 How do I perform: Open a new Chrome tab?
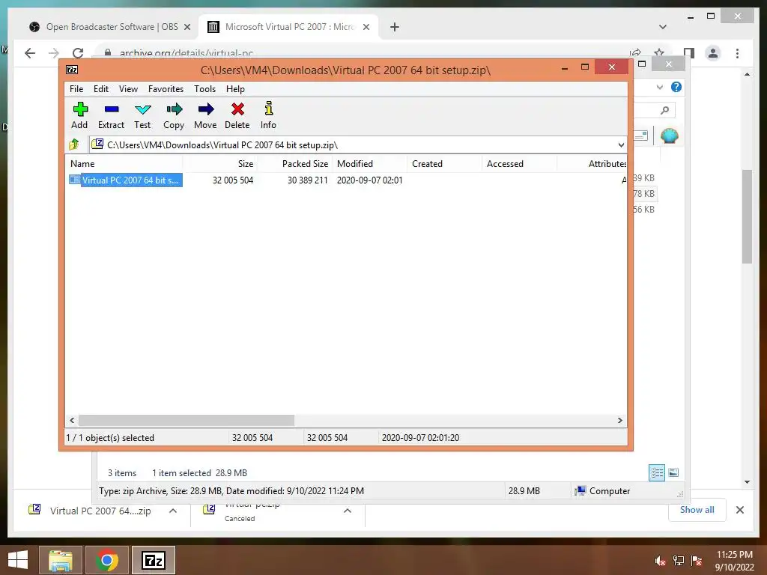[x=395, y=27]
